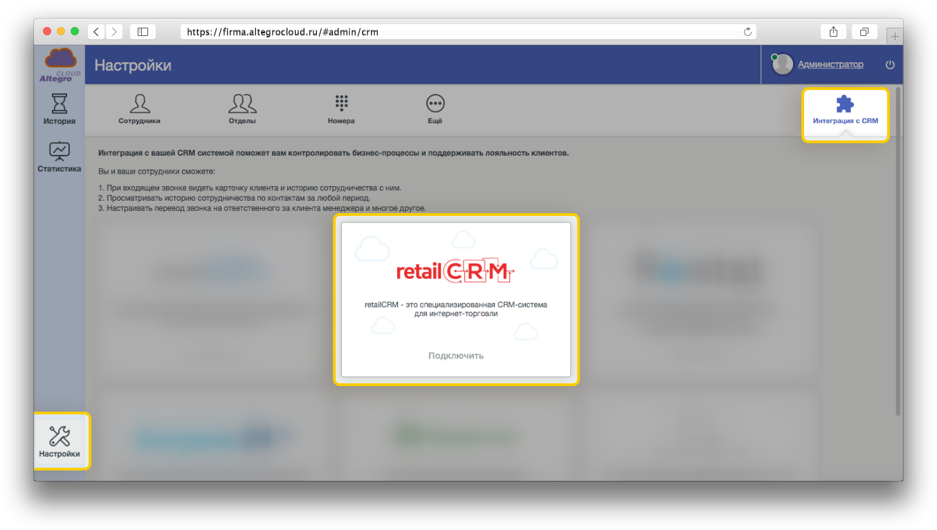The image size is (937, 530).
Task: Expand the Ещё more options menu
Action: pyautogui.click(x=435, y=109)
